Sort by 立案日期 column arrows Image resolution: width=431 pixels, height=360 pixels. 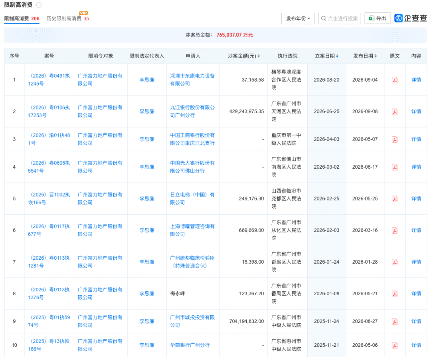tap(337, 56)
